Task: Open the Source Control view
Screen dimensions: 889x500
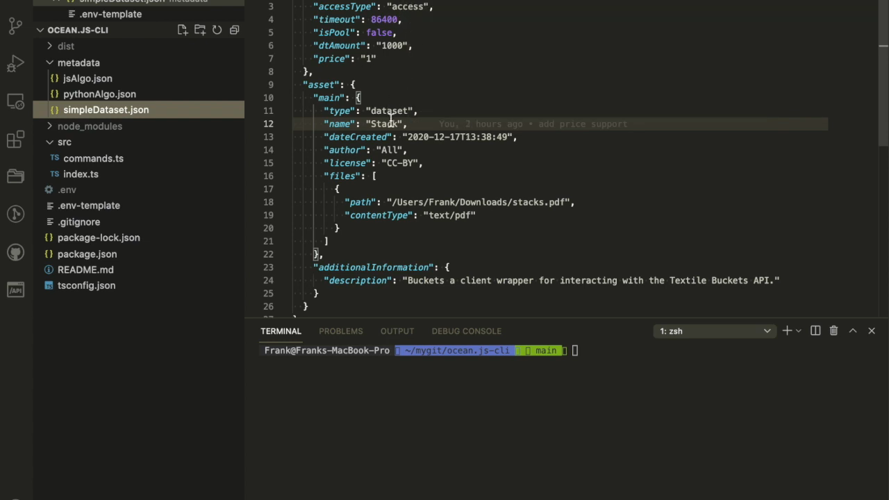Action: click(x=15, y=26)
